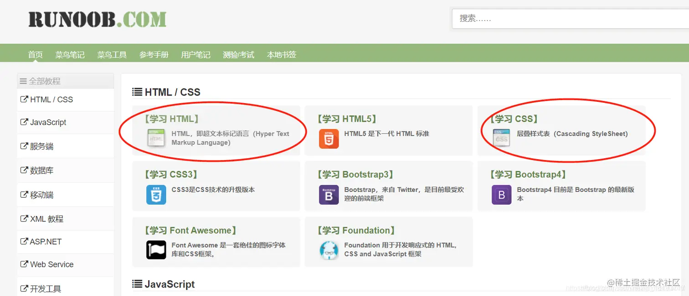Open 菜鸟笔记 in the nav bar

[x=70, y=55]
